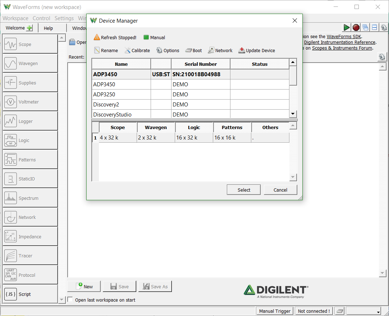This screenshot has height=316, width=389.
Task: Create a New workspace
Action: (84, 287)
